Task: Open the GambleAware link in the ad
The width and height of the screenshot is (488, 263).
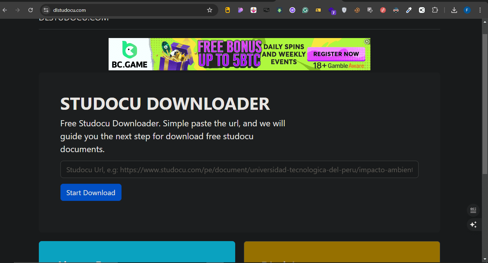Action: pyautogui.click(x=346, y=66)
